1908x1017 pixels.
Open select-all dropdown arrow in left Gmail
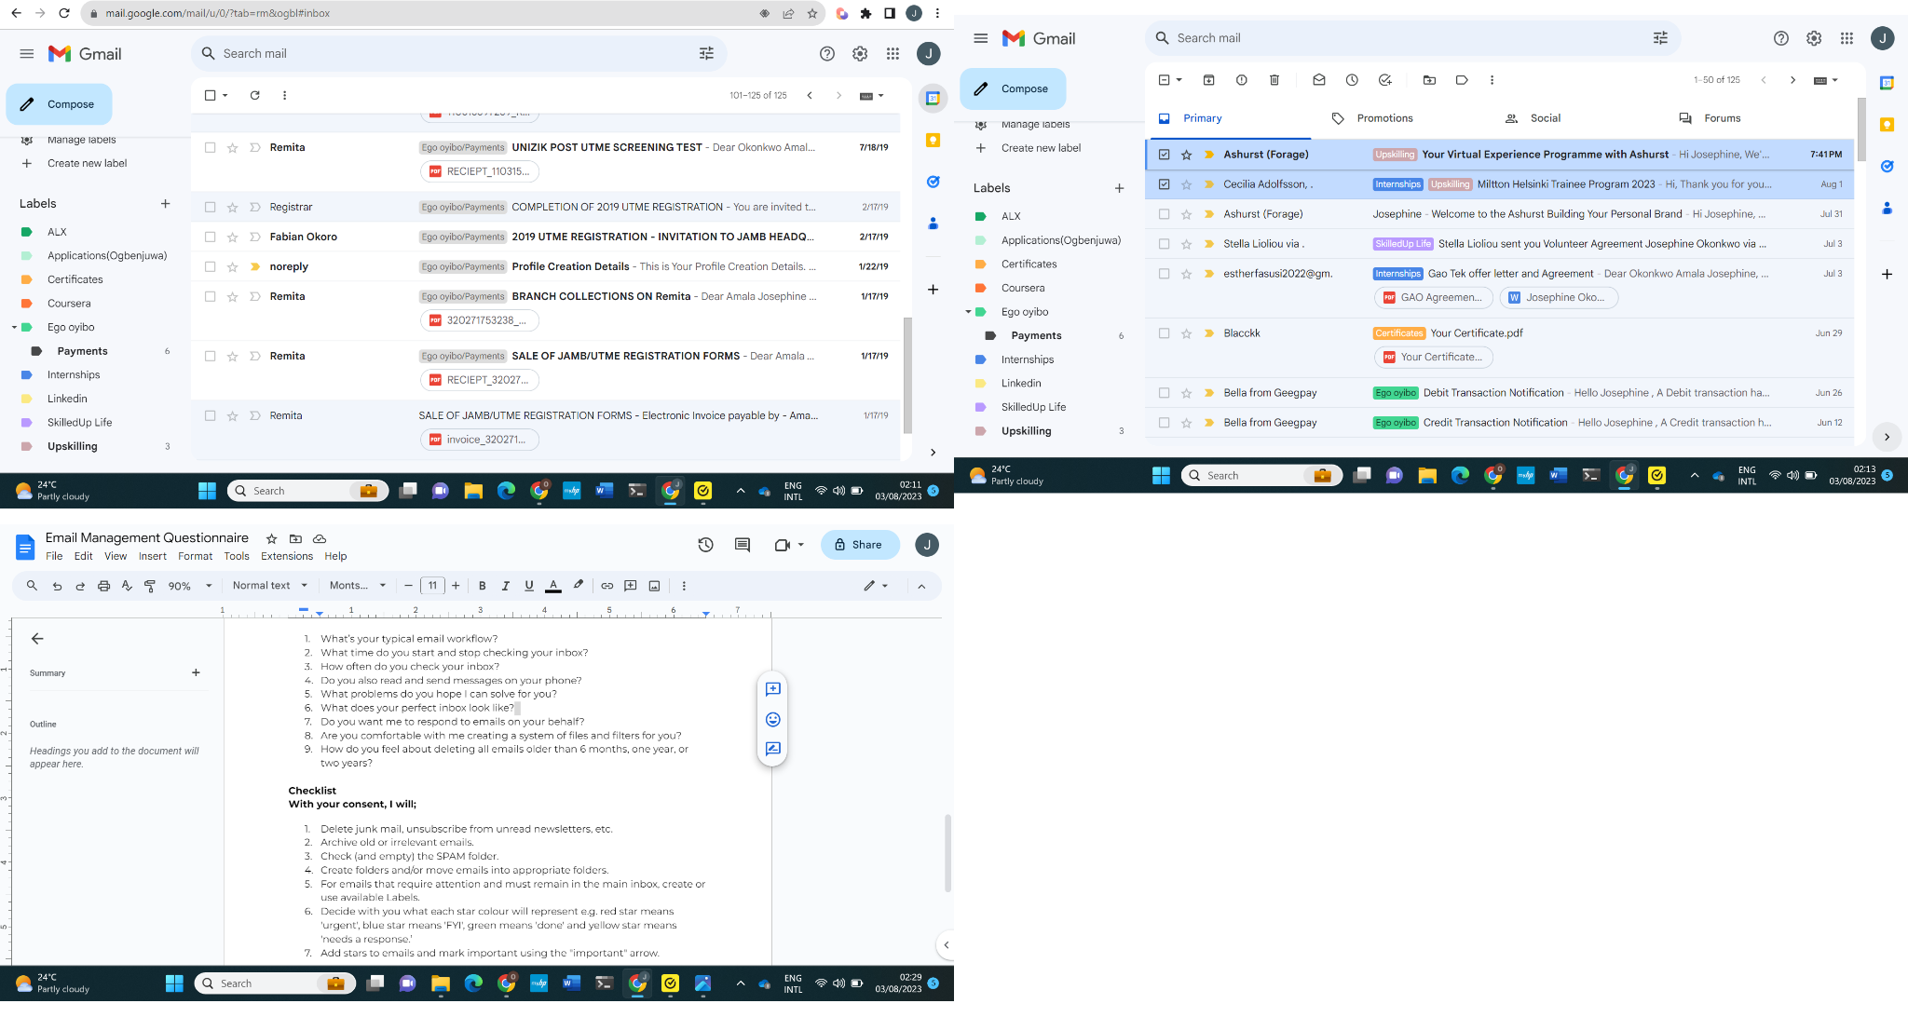tap(225, 95)
